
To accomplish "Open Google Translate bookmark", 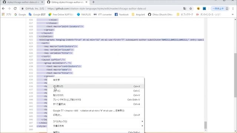I will tap(37, 14).
